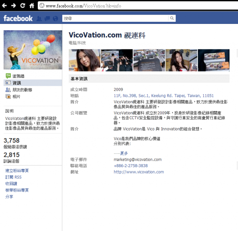Open notifications globe icon in Facebook header
This screenshot has height=231, width=238.
(x=55, y=19)
